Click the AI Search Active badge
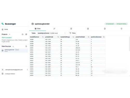This screenshot has width=130, height=98. click(x=121, y=24)
